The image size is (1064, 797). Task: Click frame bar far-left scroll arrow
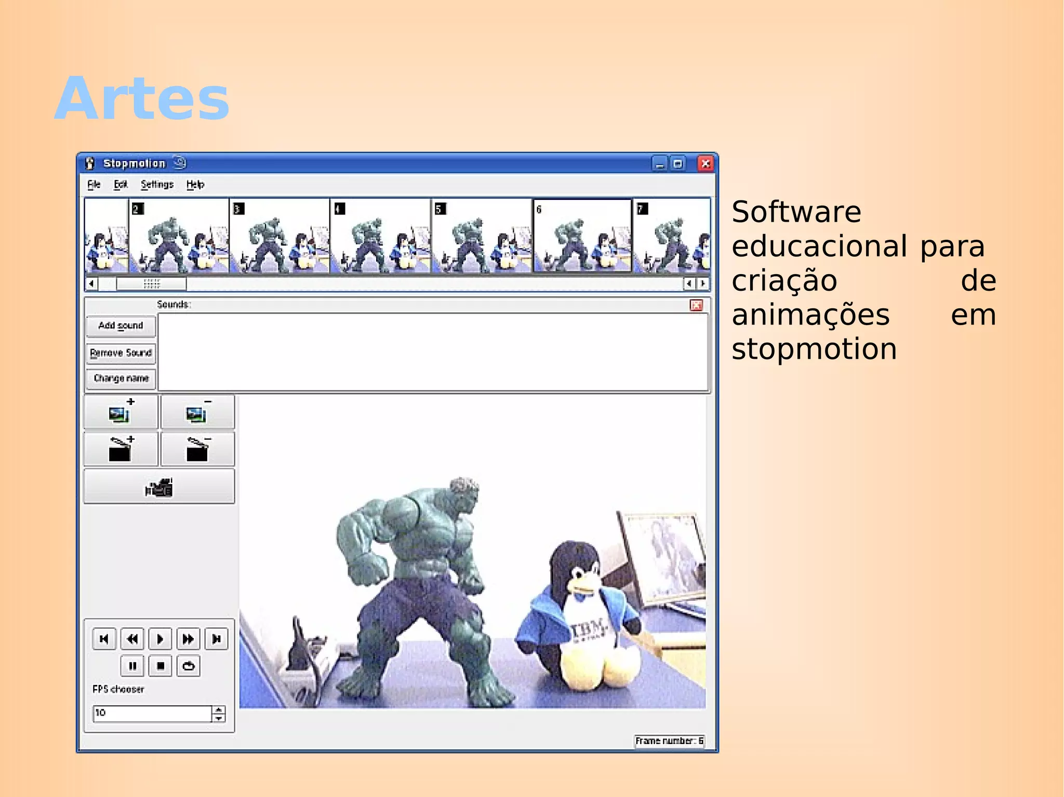[x=91, y=283]
